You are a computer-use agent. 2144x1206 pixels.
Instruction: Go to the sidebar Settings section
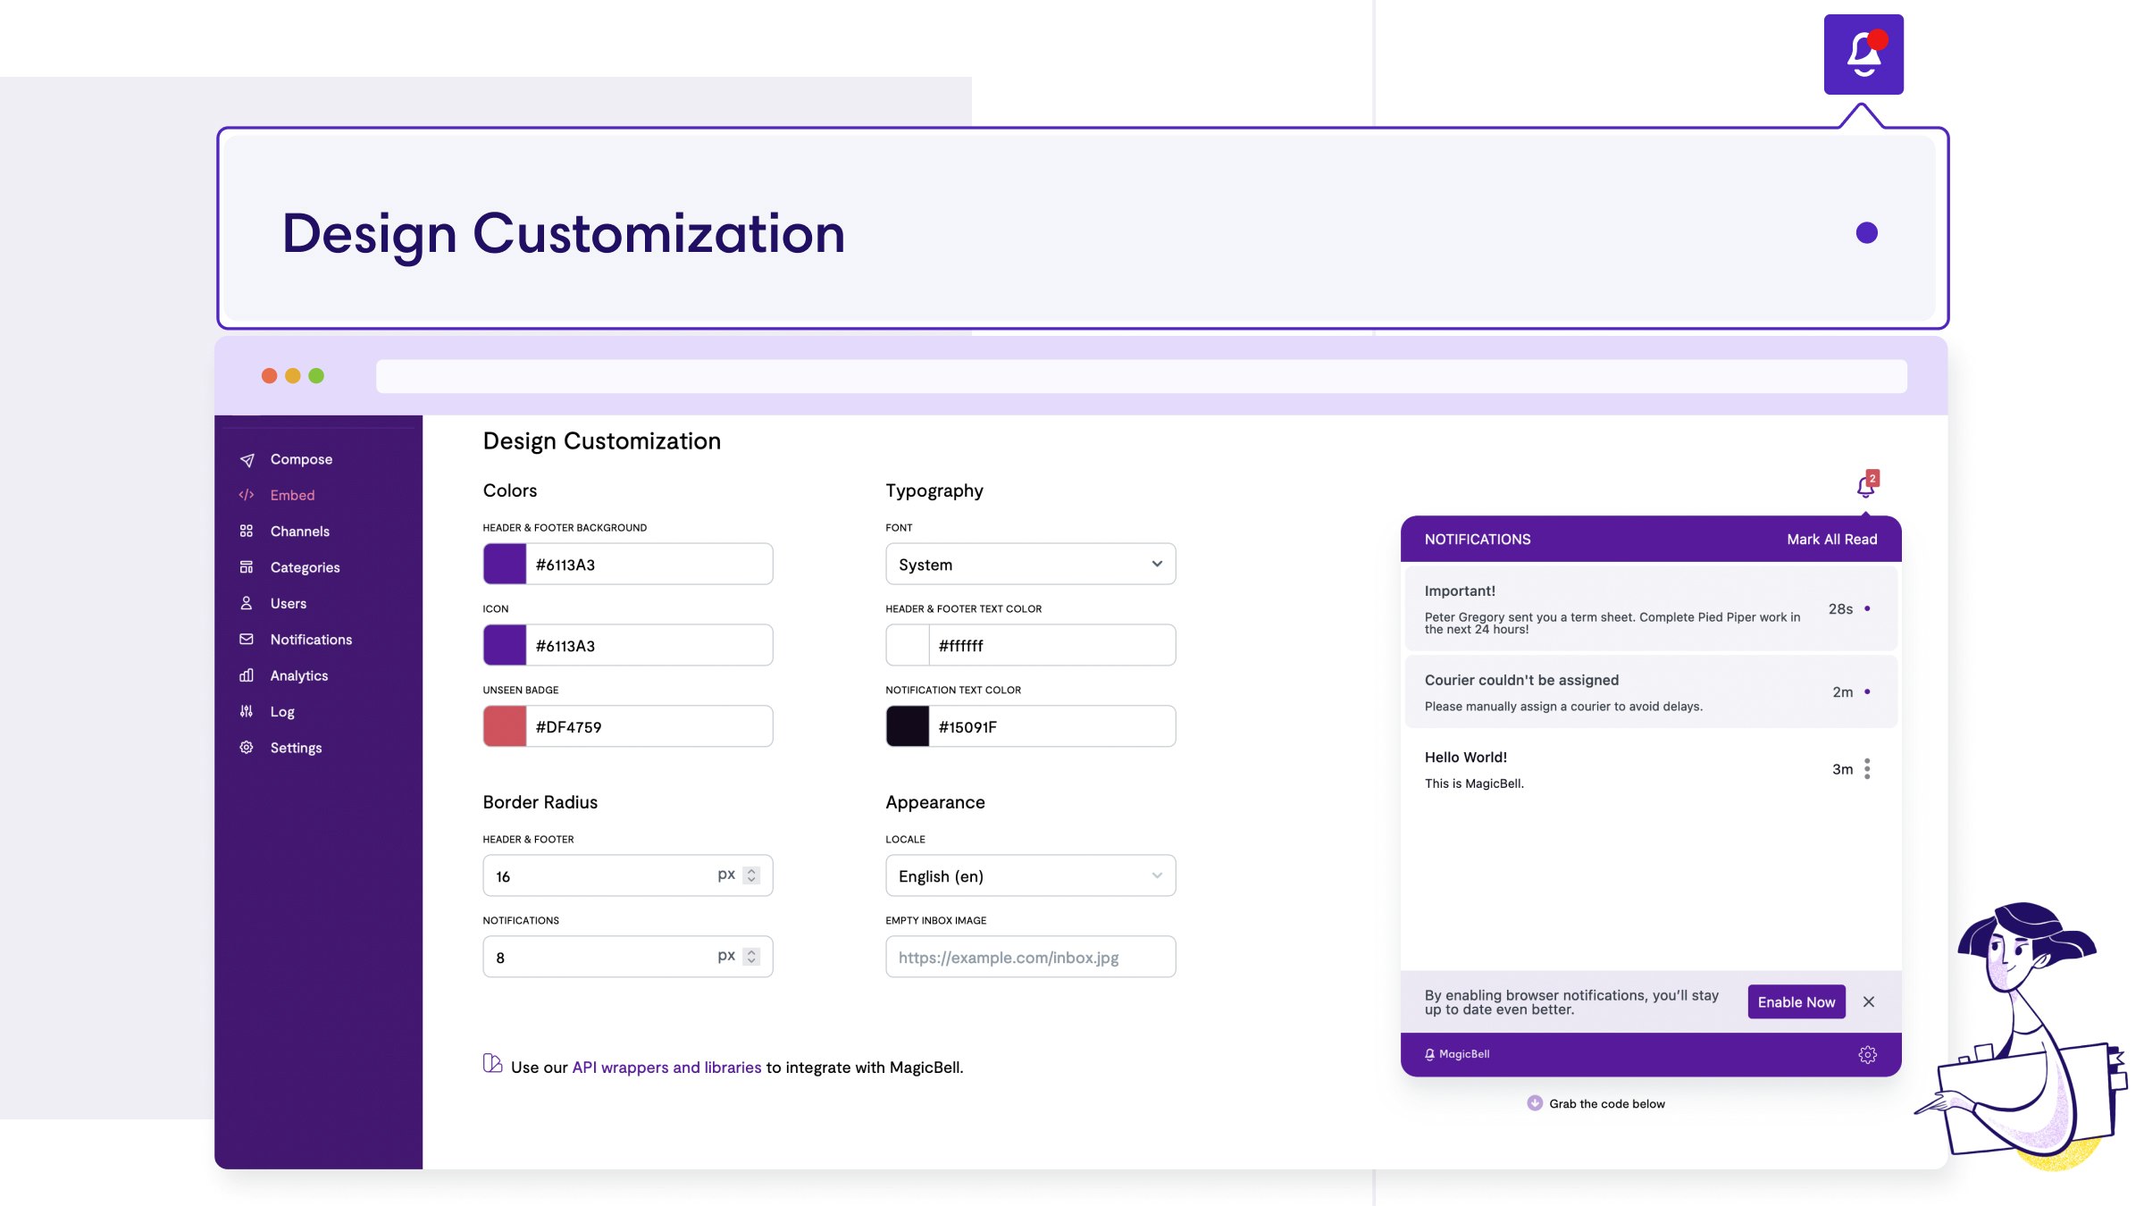point(296,748)
